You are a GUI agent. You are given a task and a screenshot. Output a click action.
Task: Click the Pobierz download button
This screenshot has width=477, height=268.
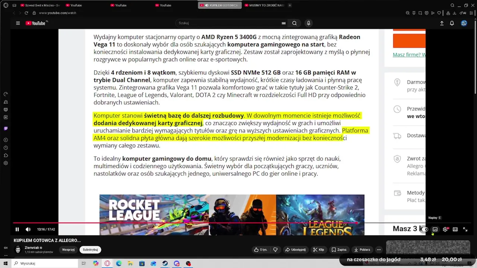pos(362,250)
